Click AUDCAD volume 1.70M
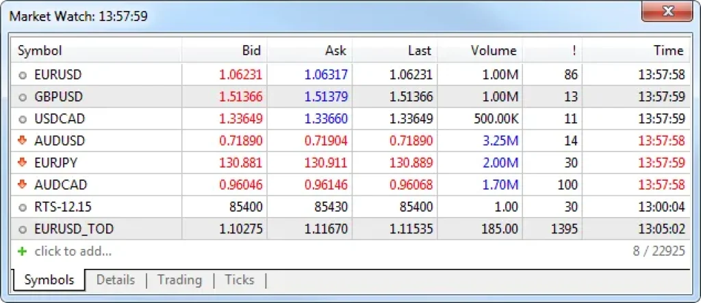701x303 pixels. (500, 184)
